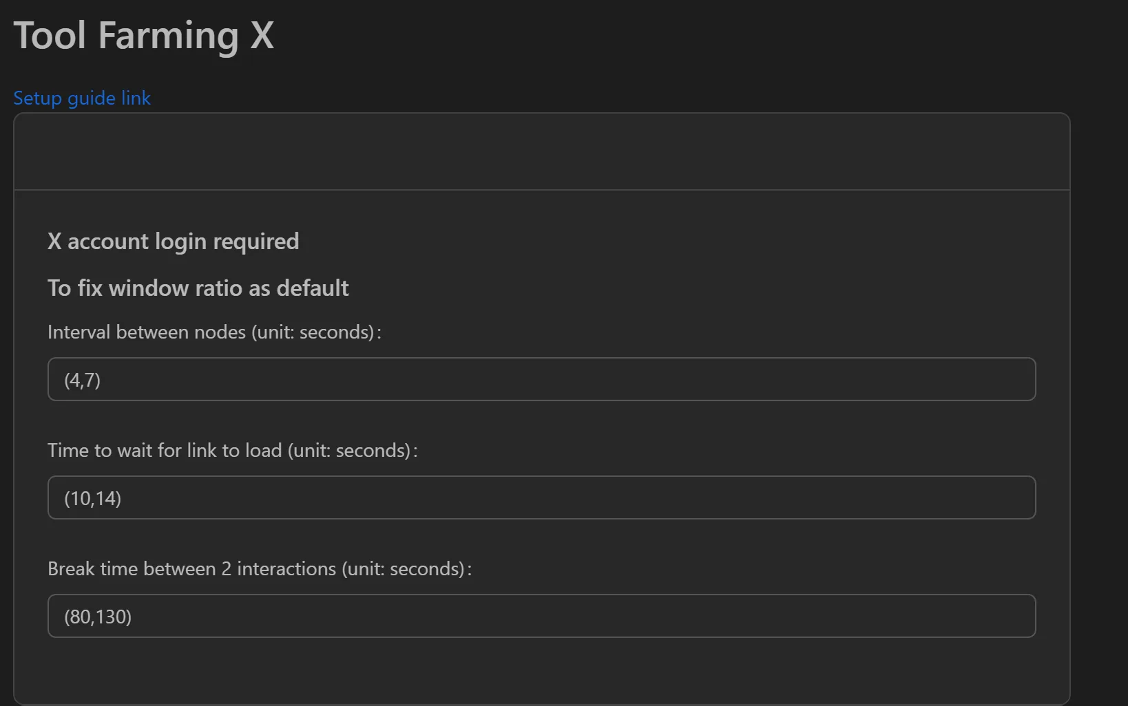Click the top header strip of the panel
Screen dimensions: 1128x706
pyautogui.click(x=541, y=151)
